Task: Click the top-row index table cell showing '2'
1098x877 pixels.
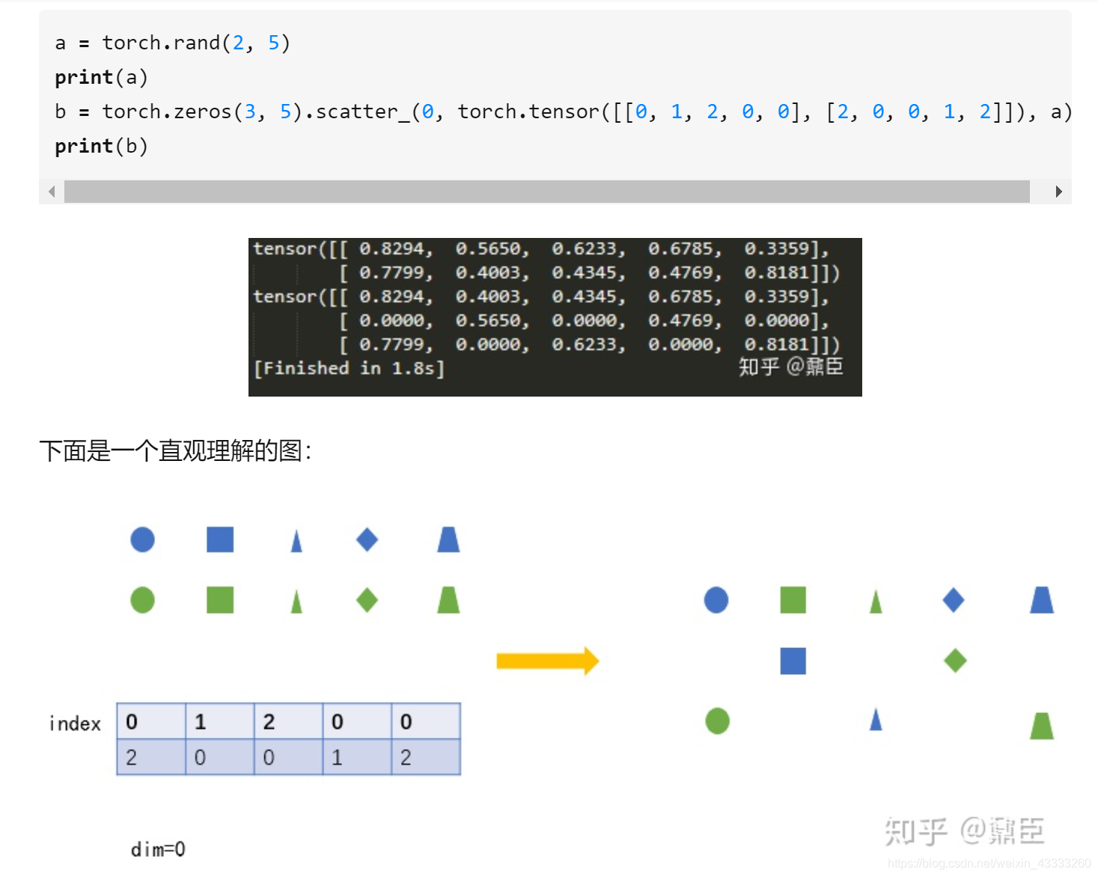Action: point(289,721)
